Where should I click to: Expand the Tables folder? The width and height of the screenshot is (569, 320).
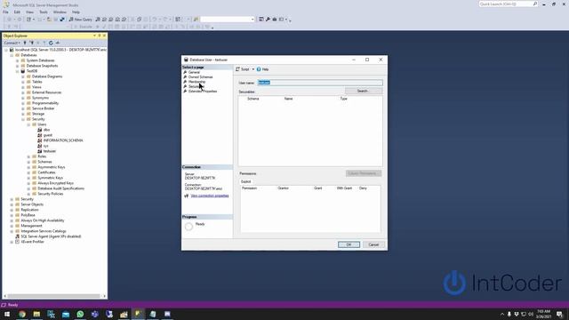(x=23, y=82)
